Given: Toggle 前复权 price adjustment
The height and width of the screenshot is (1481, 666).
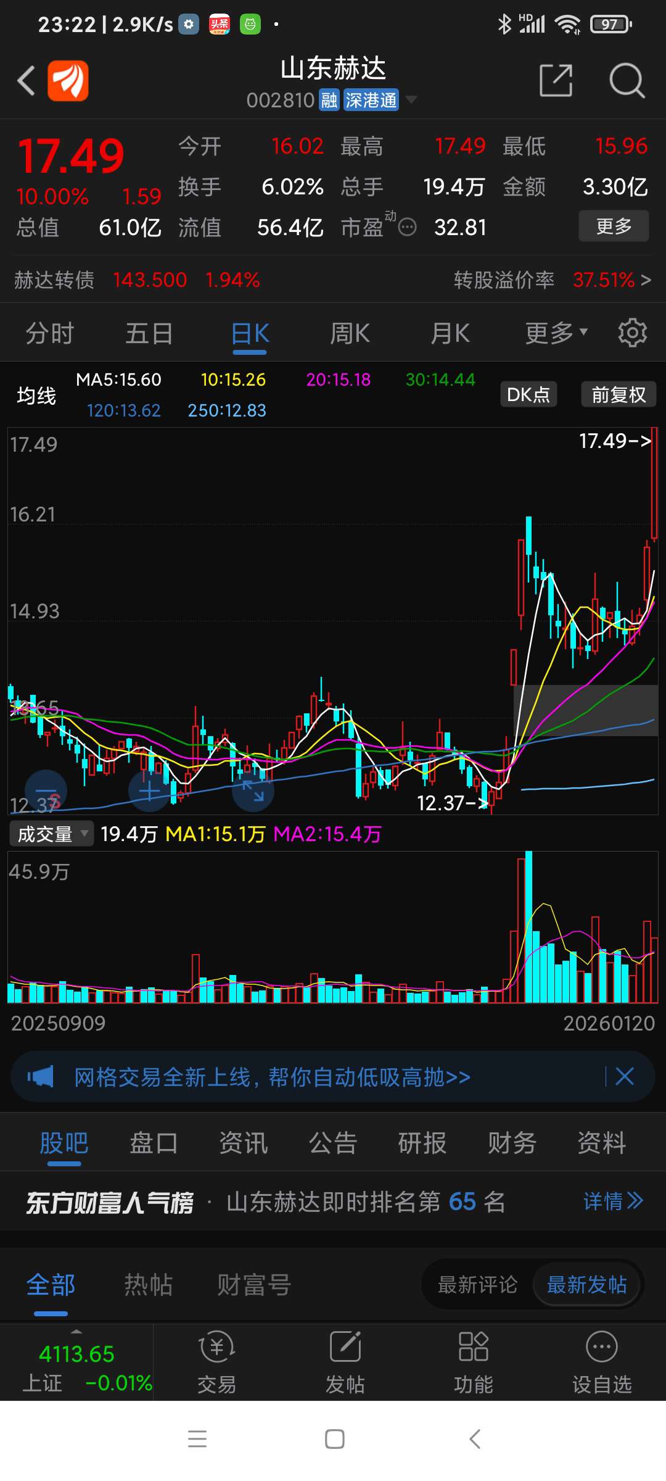Looking at the screenshot, I should 619,394.
